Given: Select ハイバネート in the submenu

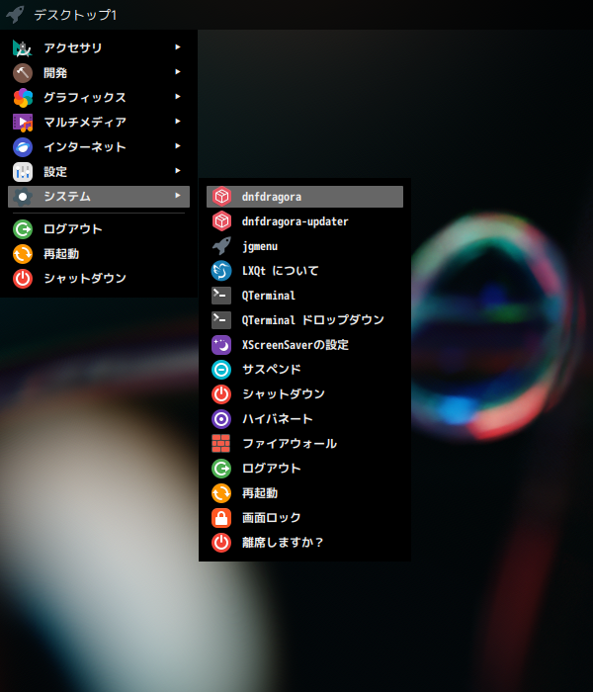Looking at the screenshot, I should 304,419.
